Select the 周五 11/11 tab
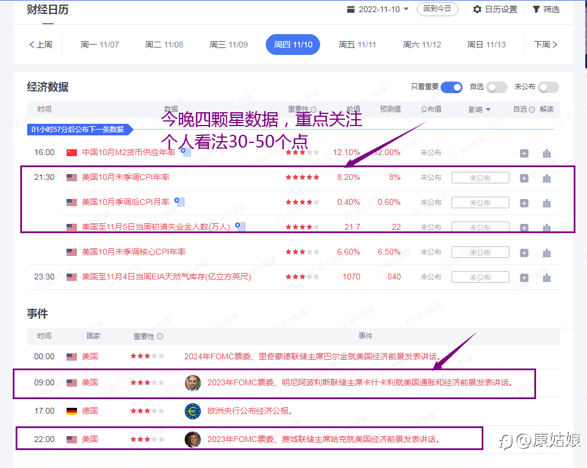The width and height of the screenshot is (587, 468). [x=357, y=45]
